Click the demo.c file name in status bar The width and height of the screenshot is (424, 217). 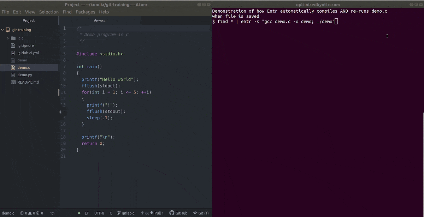(8, 213)
